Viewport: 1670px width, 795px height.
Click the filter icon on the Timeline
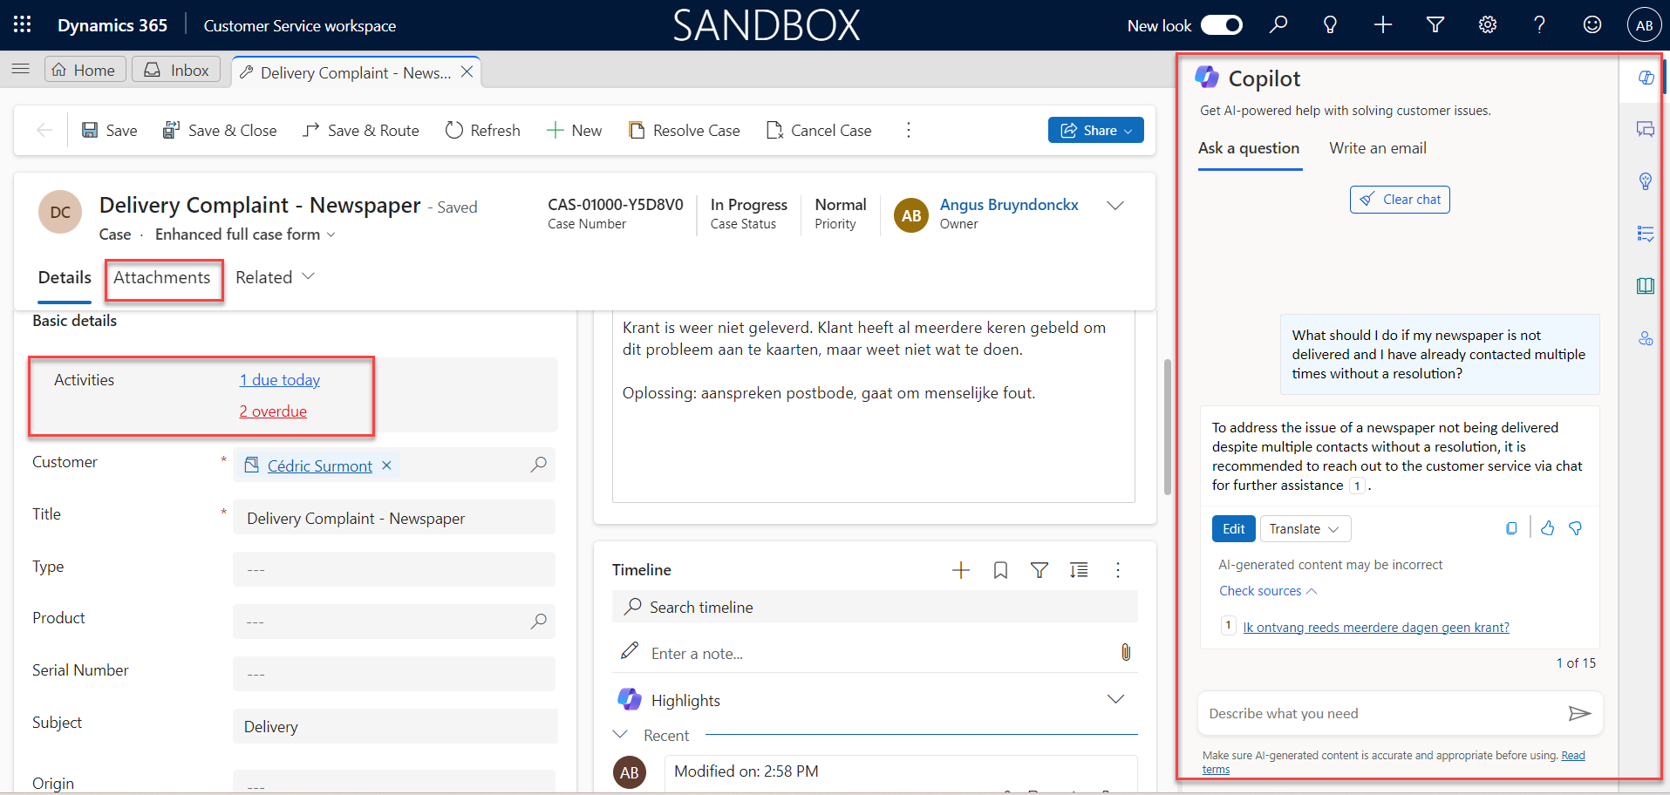[1039, 569]
